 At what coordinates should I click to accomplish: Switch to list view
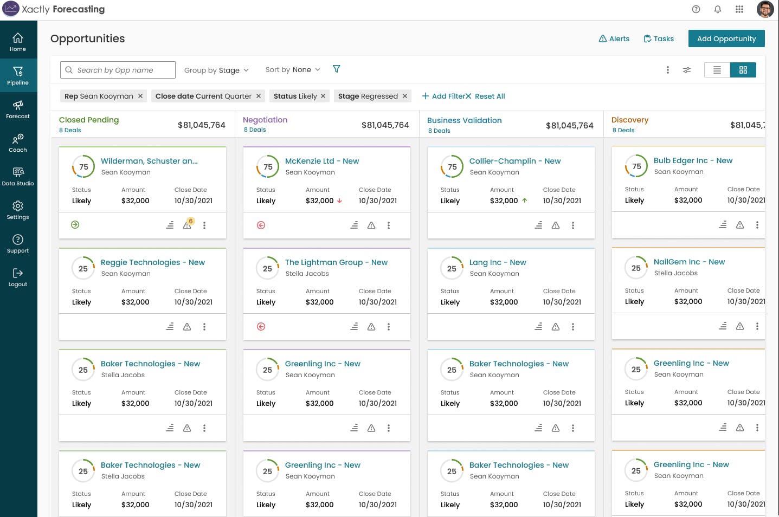[x=717, y=70]
